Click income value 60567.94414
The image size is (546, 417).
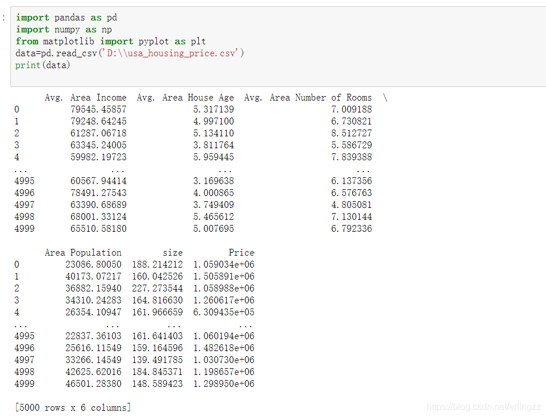point(98,181)
